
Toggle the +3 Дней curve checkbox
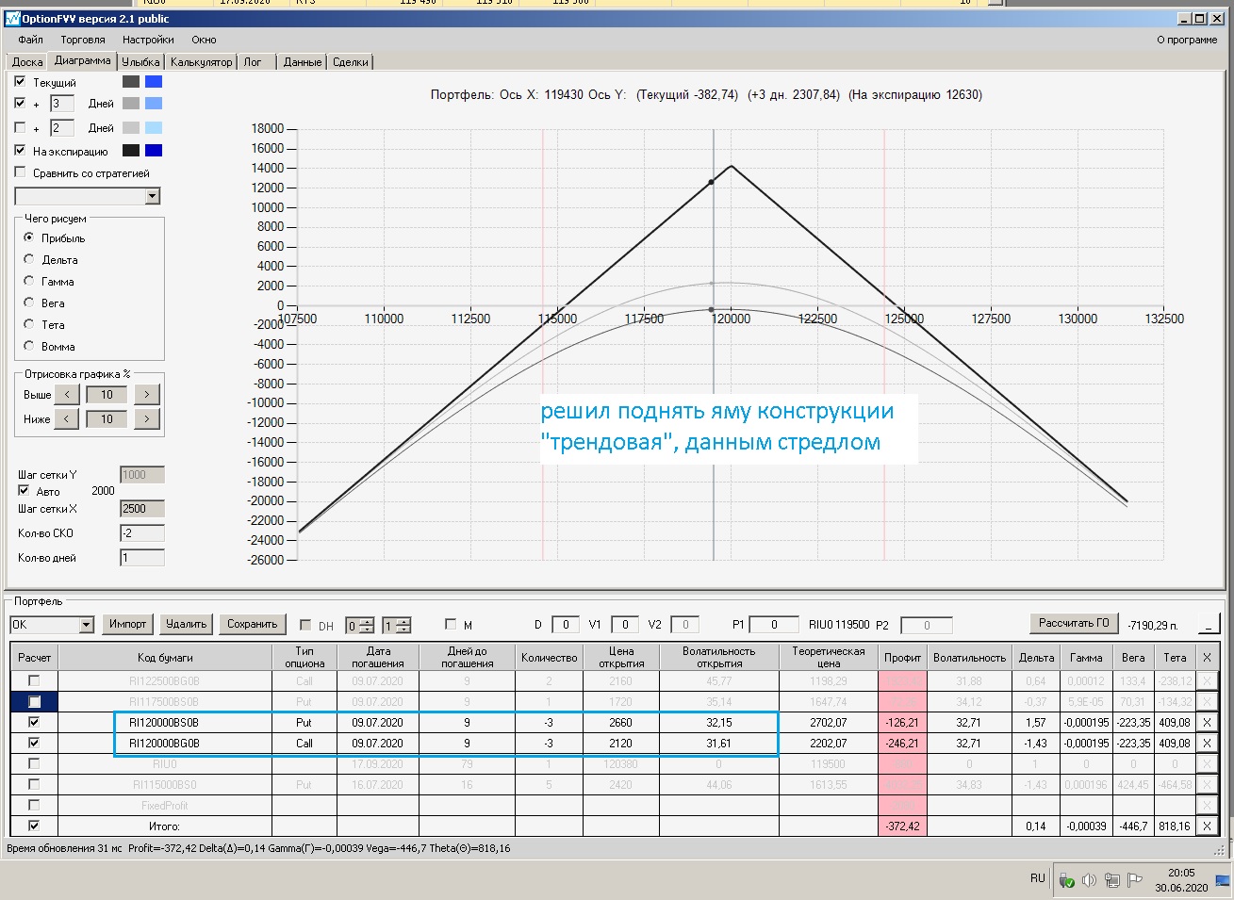(21, 104)
